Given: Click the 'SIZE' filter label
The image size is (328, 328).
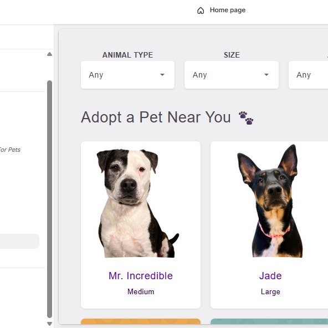Looking at the screenshot, I should pos(232,55).
